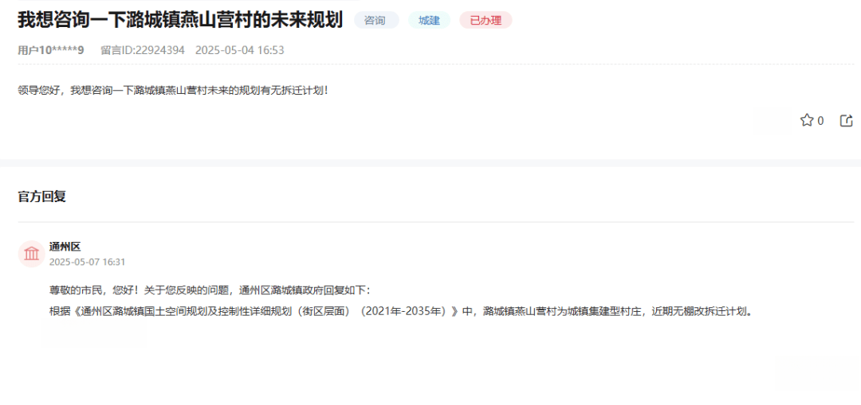Click the reply timestamp 2025-05-07 16:31

(88, 262)
